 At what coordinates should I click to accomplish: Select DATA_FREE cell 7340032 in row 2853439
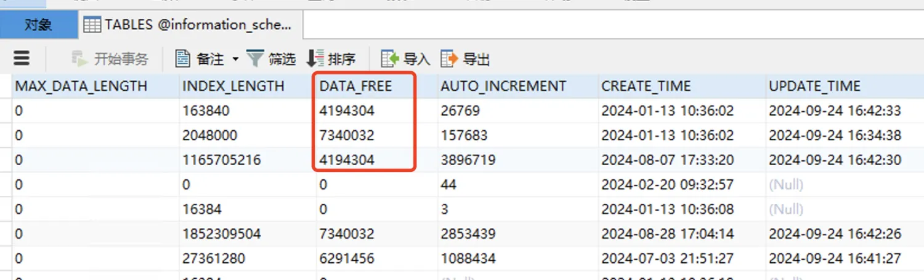point(377,233)
